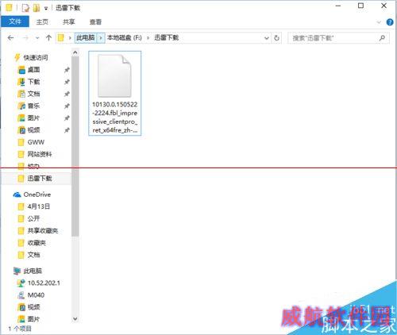Select the 此电脑 breadcrumb segment

pyautogui.click(x=86, y=38)
